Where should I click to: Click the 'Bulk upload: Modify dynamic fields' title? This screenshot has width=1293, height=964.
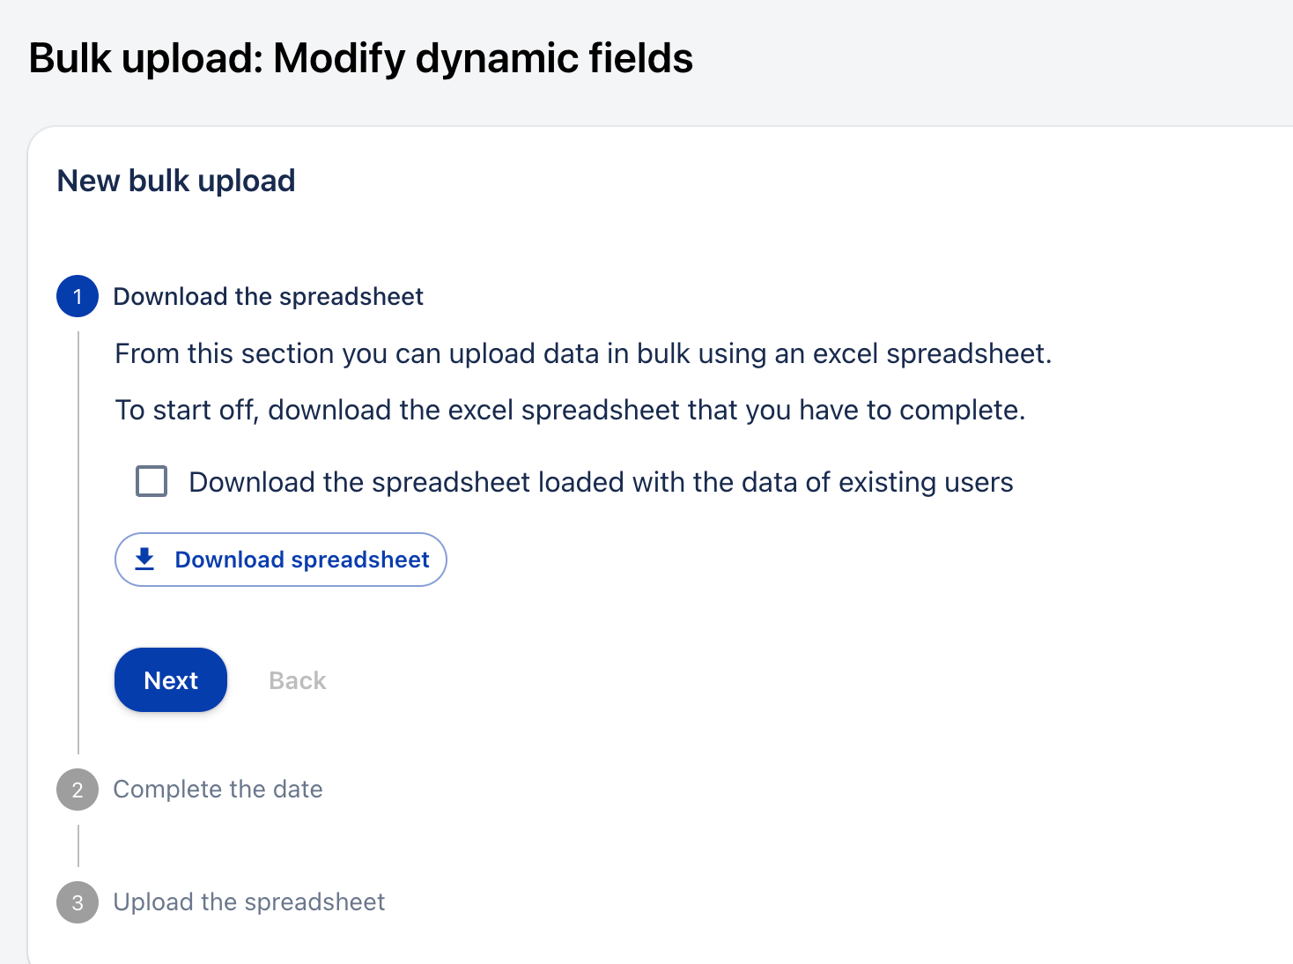(x=360, y=59)
